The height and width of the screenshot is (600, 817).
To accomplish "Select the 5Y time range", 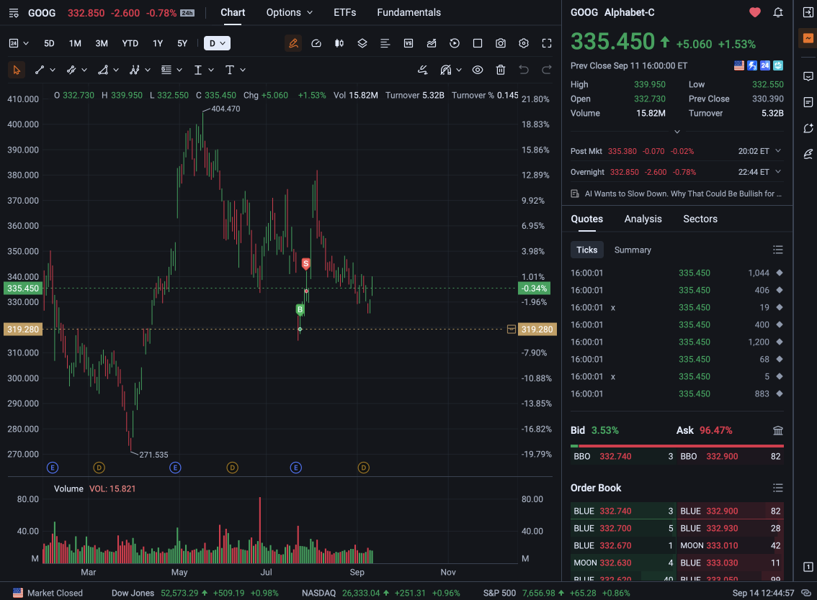I will click(182, 43).
